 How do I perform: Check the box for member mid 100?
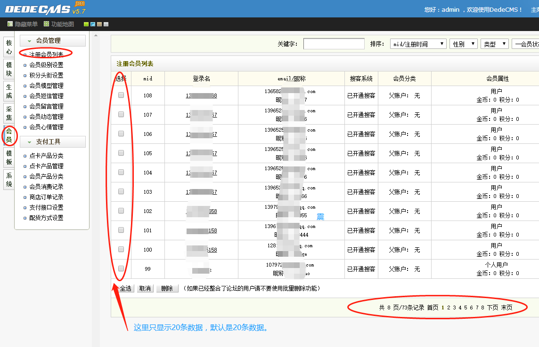121,249
